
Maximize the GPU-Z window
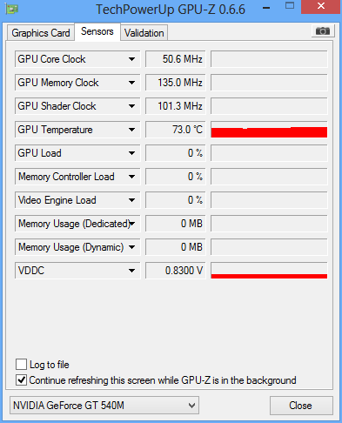[x=290, y=6]
